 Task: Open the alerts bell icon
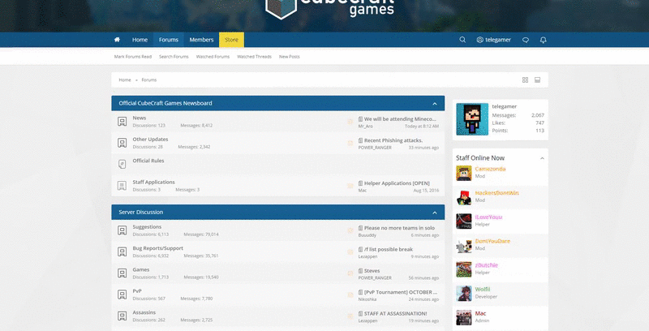click(543, 40)
